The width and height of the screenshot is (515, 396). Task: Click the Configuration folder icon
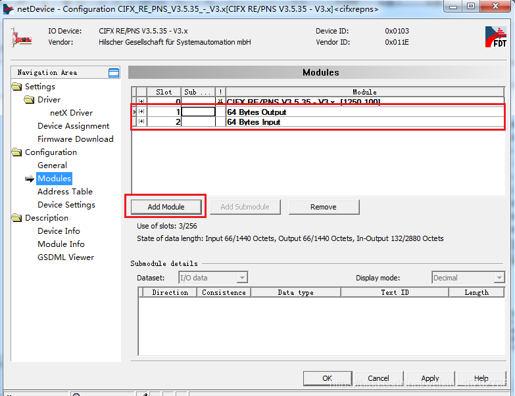[16, 152]
